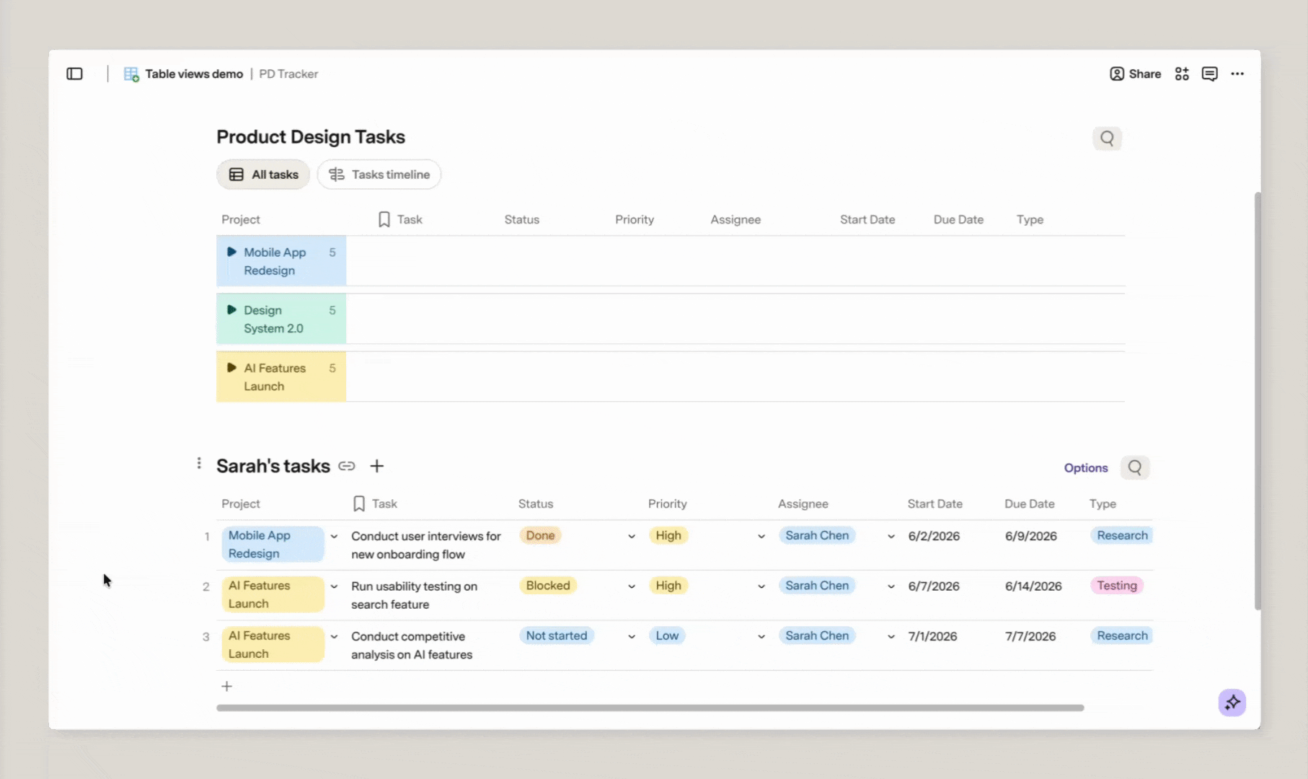Click the apps grid icon beside Share
1308x779 pixels.
click(x=1182, y=74)
